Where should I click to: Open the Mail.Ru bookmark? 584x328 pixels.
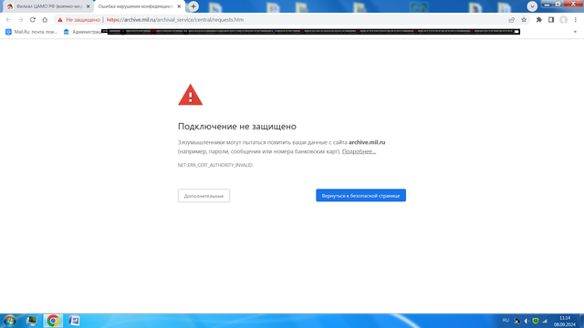tap(32, 32)
